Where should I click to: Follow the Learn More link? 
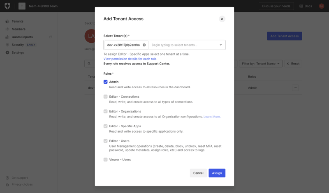click(x=212, y=117)
